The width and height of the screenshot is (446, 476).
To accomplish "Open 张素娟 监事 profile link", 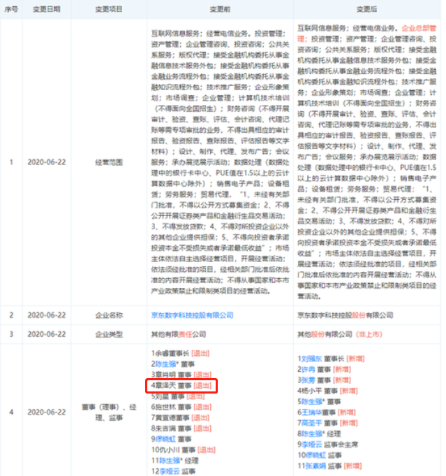I will pyautogui.click(x=315, y=466).
